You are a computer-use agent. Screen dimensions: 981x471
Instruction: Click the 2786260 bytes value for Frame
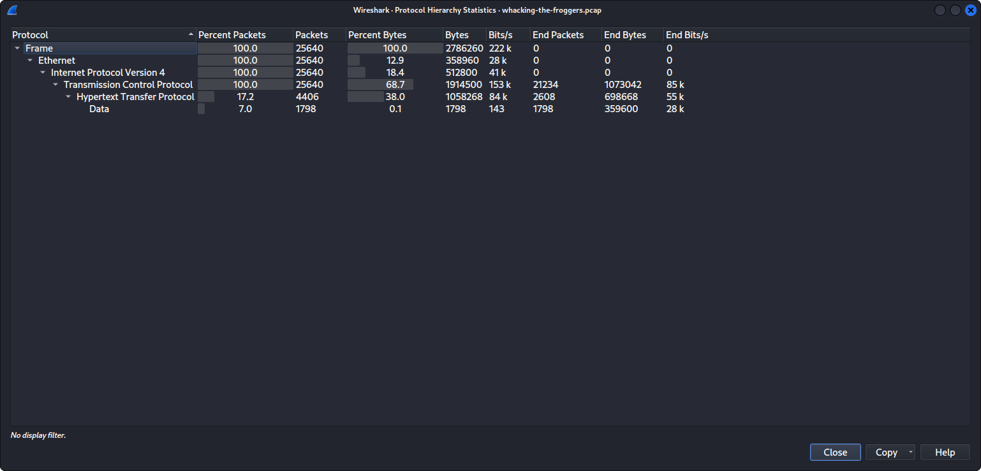coord(464,48)
